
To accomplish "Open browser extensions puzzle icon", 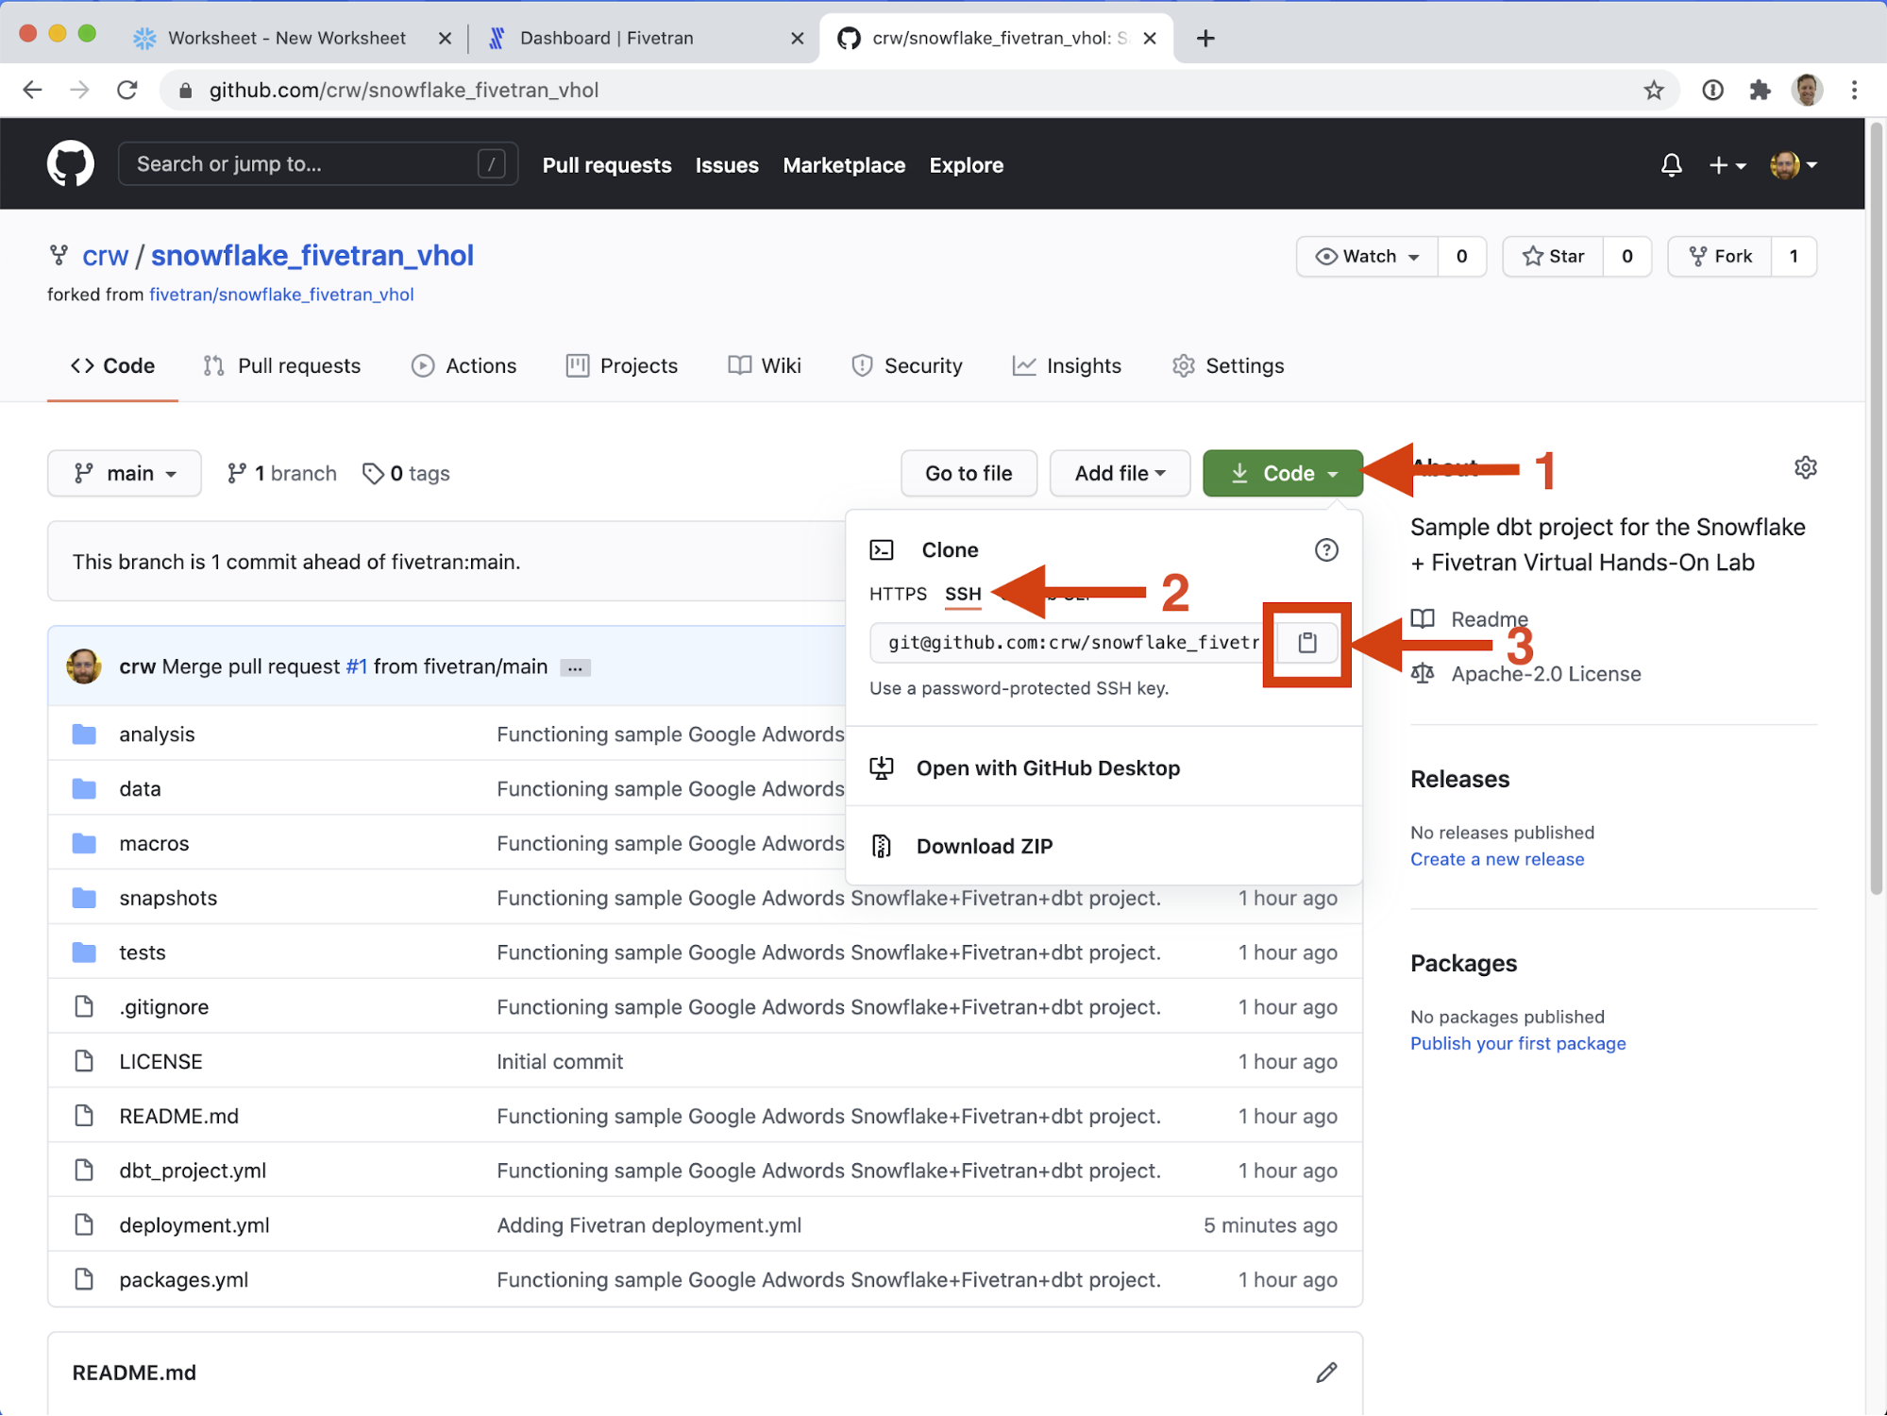I will [1760, 91].
